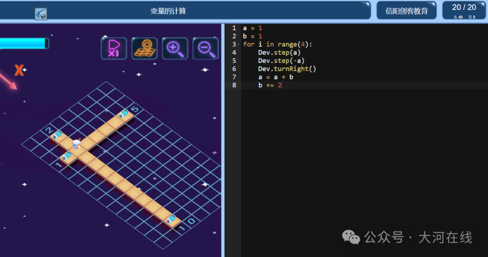Click the zoom out magnifier icon
488x257 pixels.
(x=206, y=48)
